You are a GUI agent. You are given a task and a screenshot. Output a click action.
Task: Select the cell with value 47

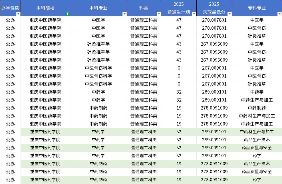179,20
